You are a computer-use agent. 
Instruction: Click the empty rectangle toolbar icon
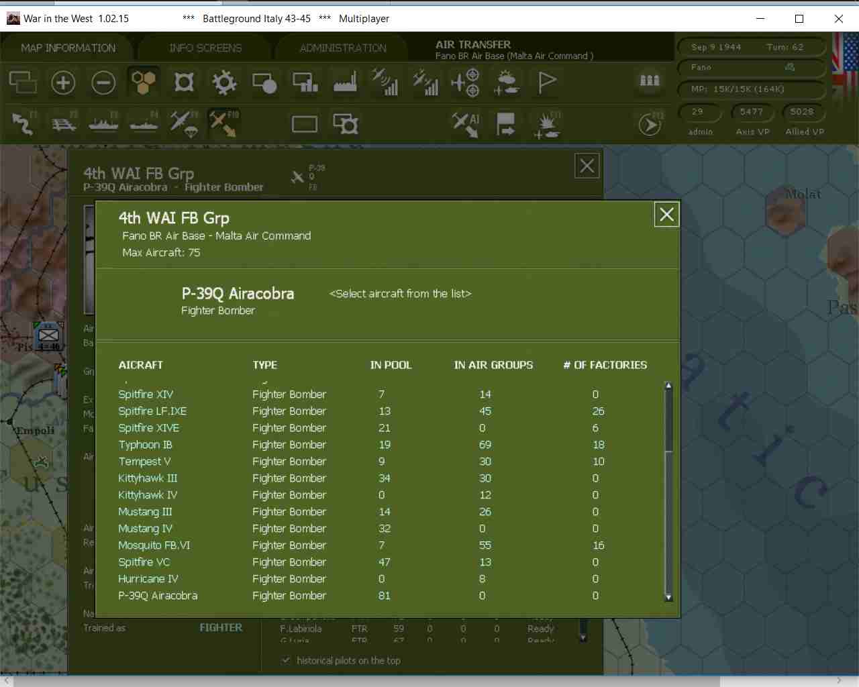[304, 124]
